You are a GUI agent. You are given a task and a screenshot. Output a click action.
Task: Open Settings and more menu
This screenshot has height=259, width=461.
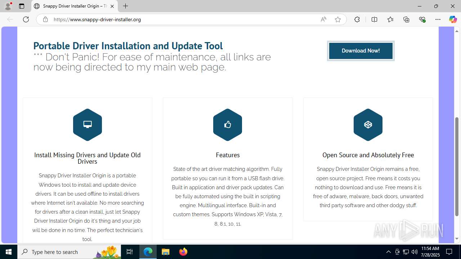438,19
